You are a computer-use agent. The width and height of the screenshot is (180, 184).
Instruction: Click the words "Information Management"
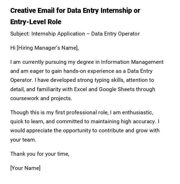coord(132,62)
